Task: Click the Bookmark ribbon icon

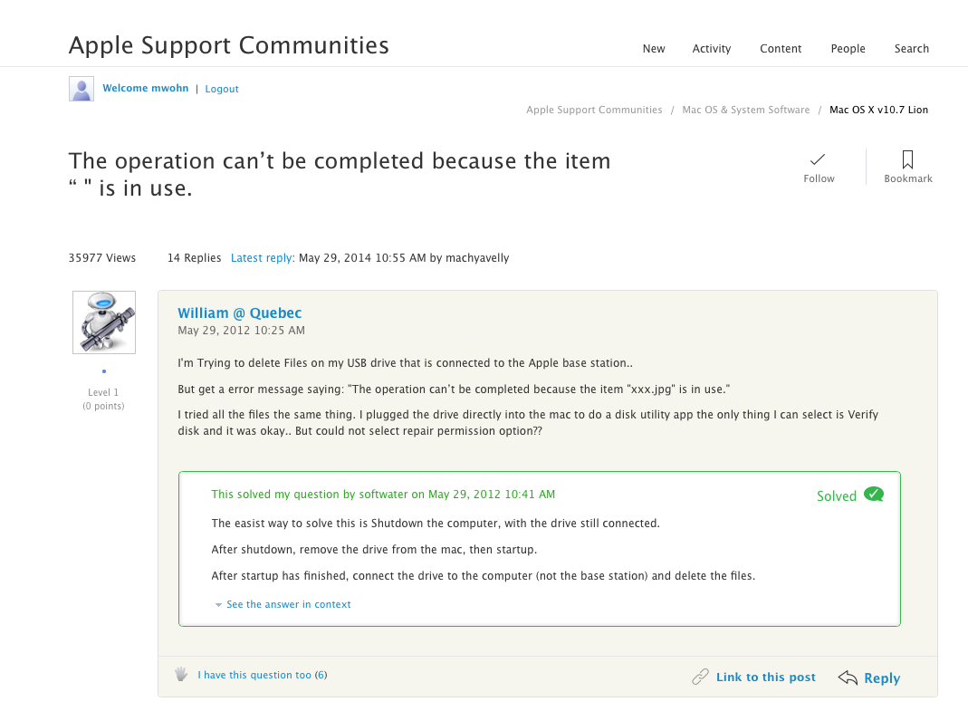Action: (907, 159)
